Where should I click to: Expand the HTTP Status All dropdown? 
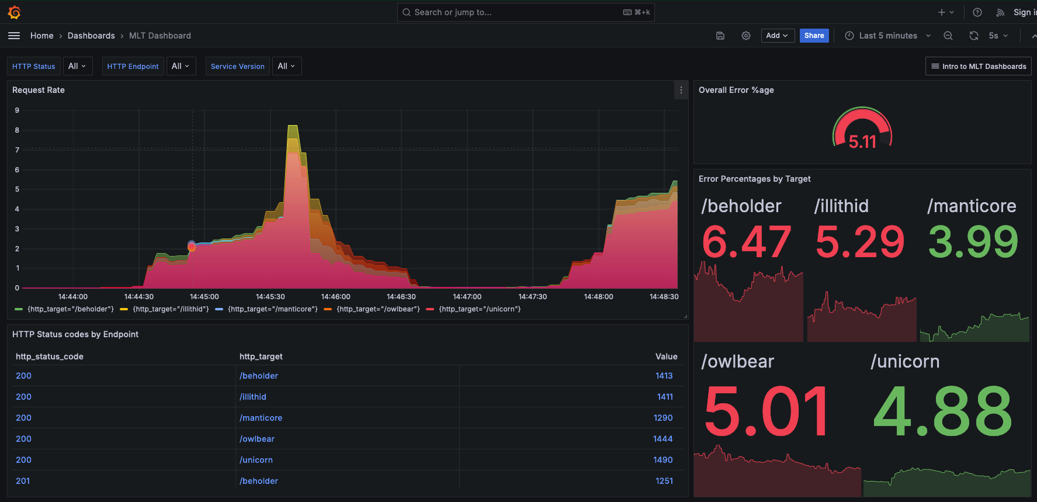coord(77,66)
